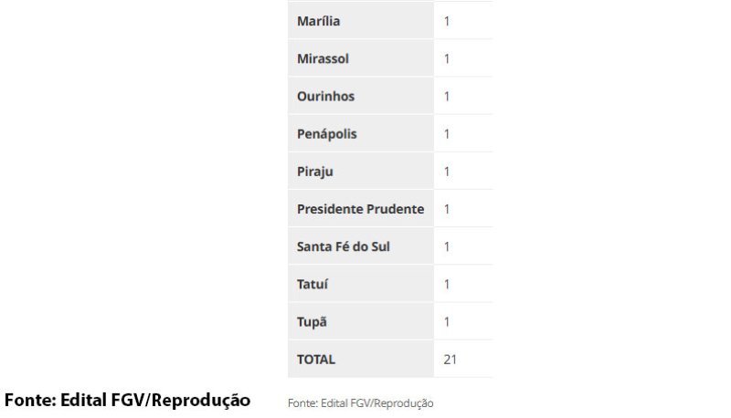
Task: Select the total value 21
Action: [x=450, y=360]
